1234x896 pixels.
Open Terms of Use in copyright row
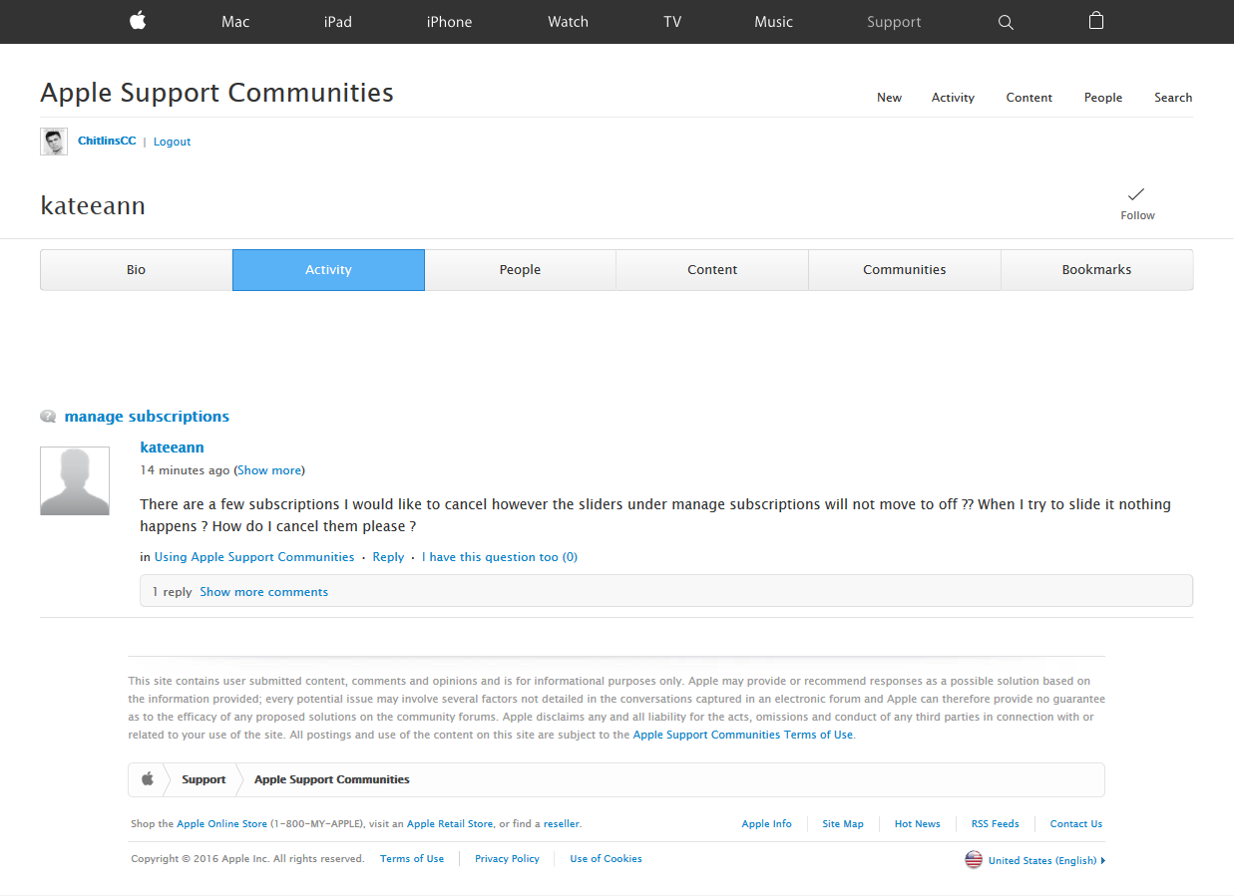point(412,859)
